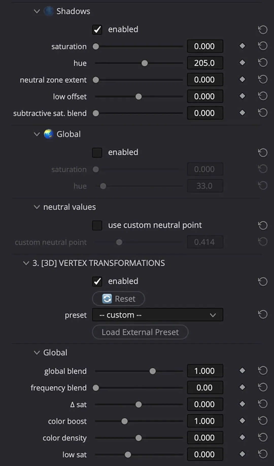Screen dimensions: 274x466
Task: Toggle keyframe for color density
Action: coord(242,437)
